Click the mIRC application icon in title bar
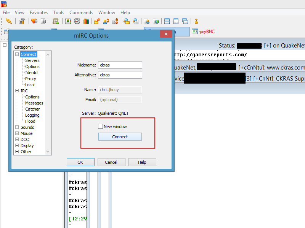The width and height of the screenshot is (305, 228). tap(4, 4)
